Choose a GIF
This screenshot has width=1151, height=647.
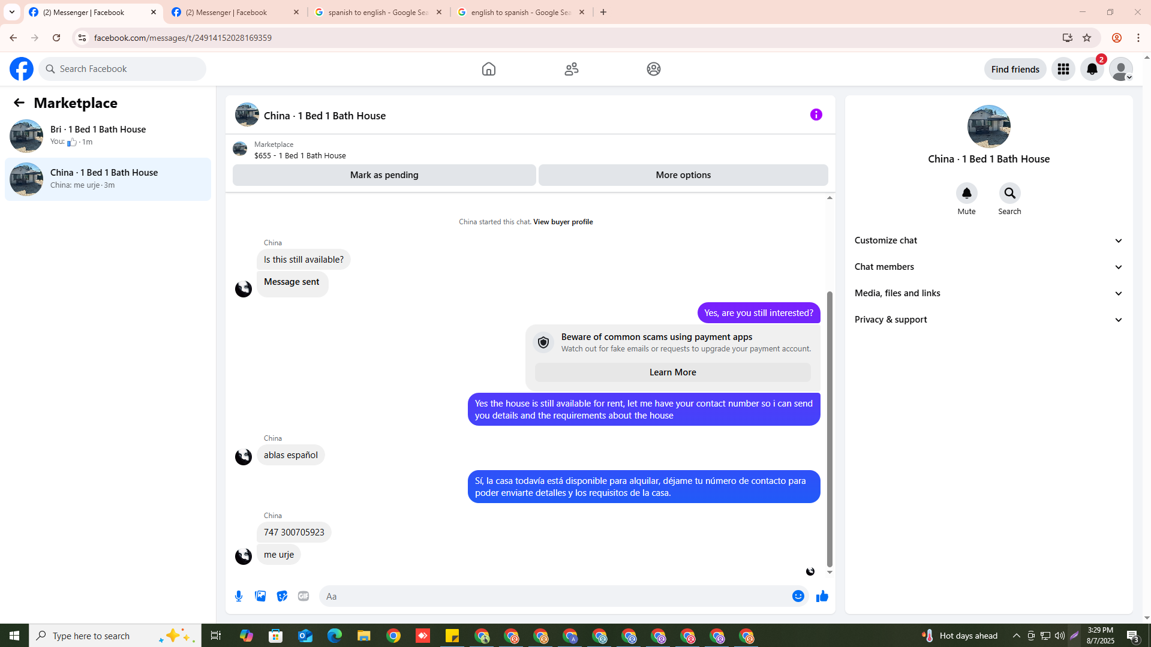point(303,596)
